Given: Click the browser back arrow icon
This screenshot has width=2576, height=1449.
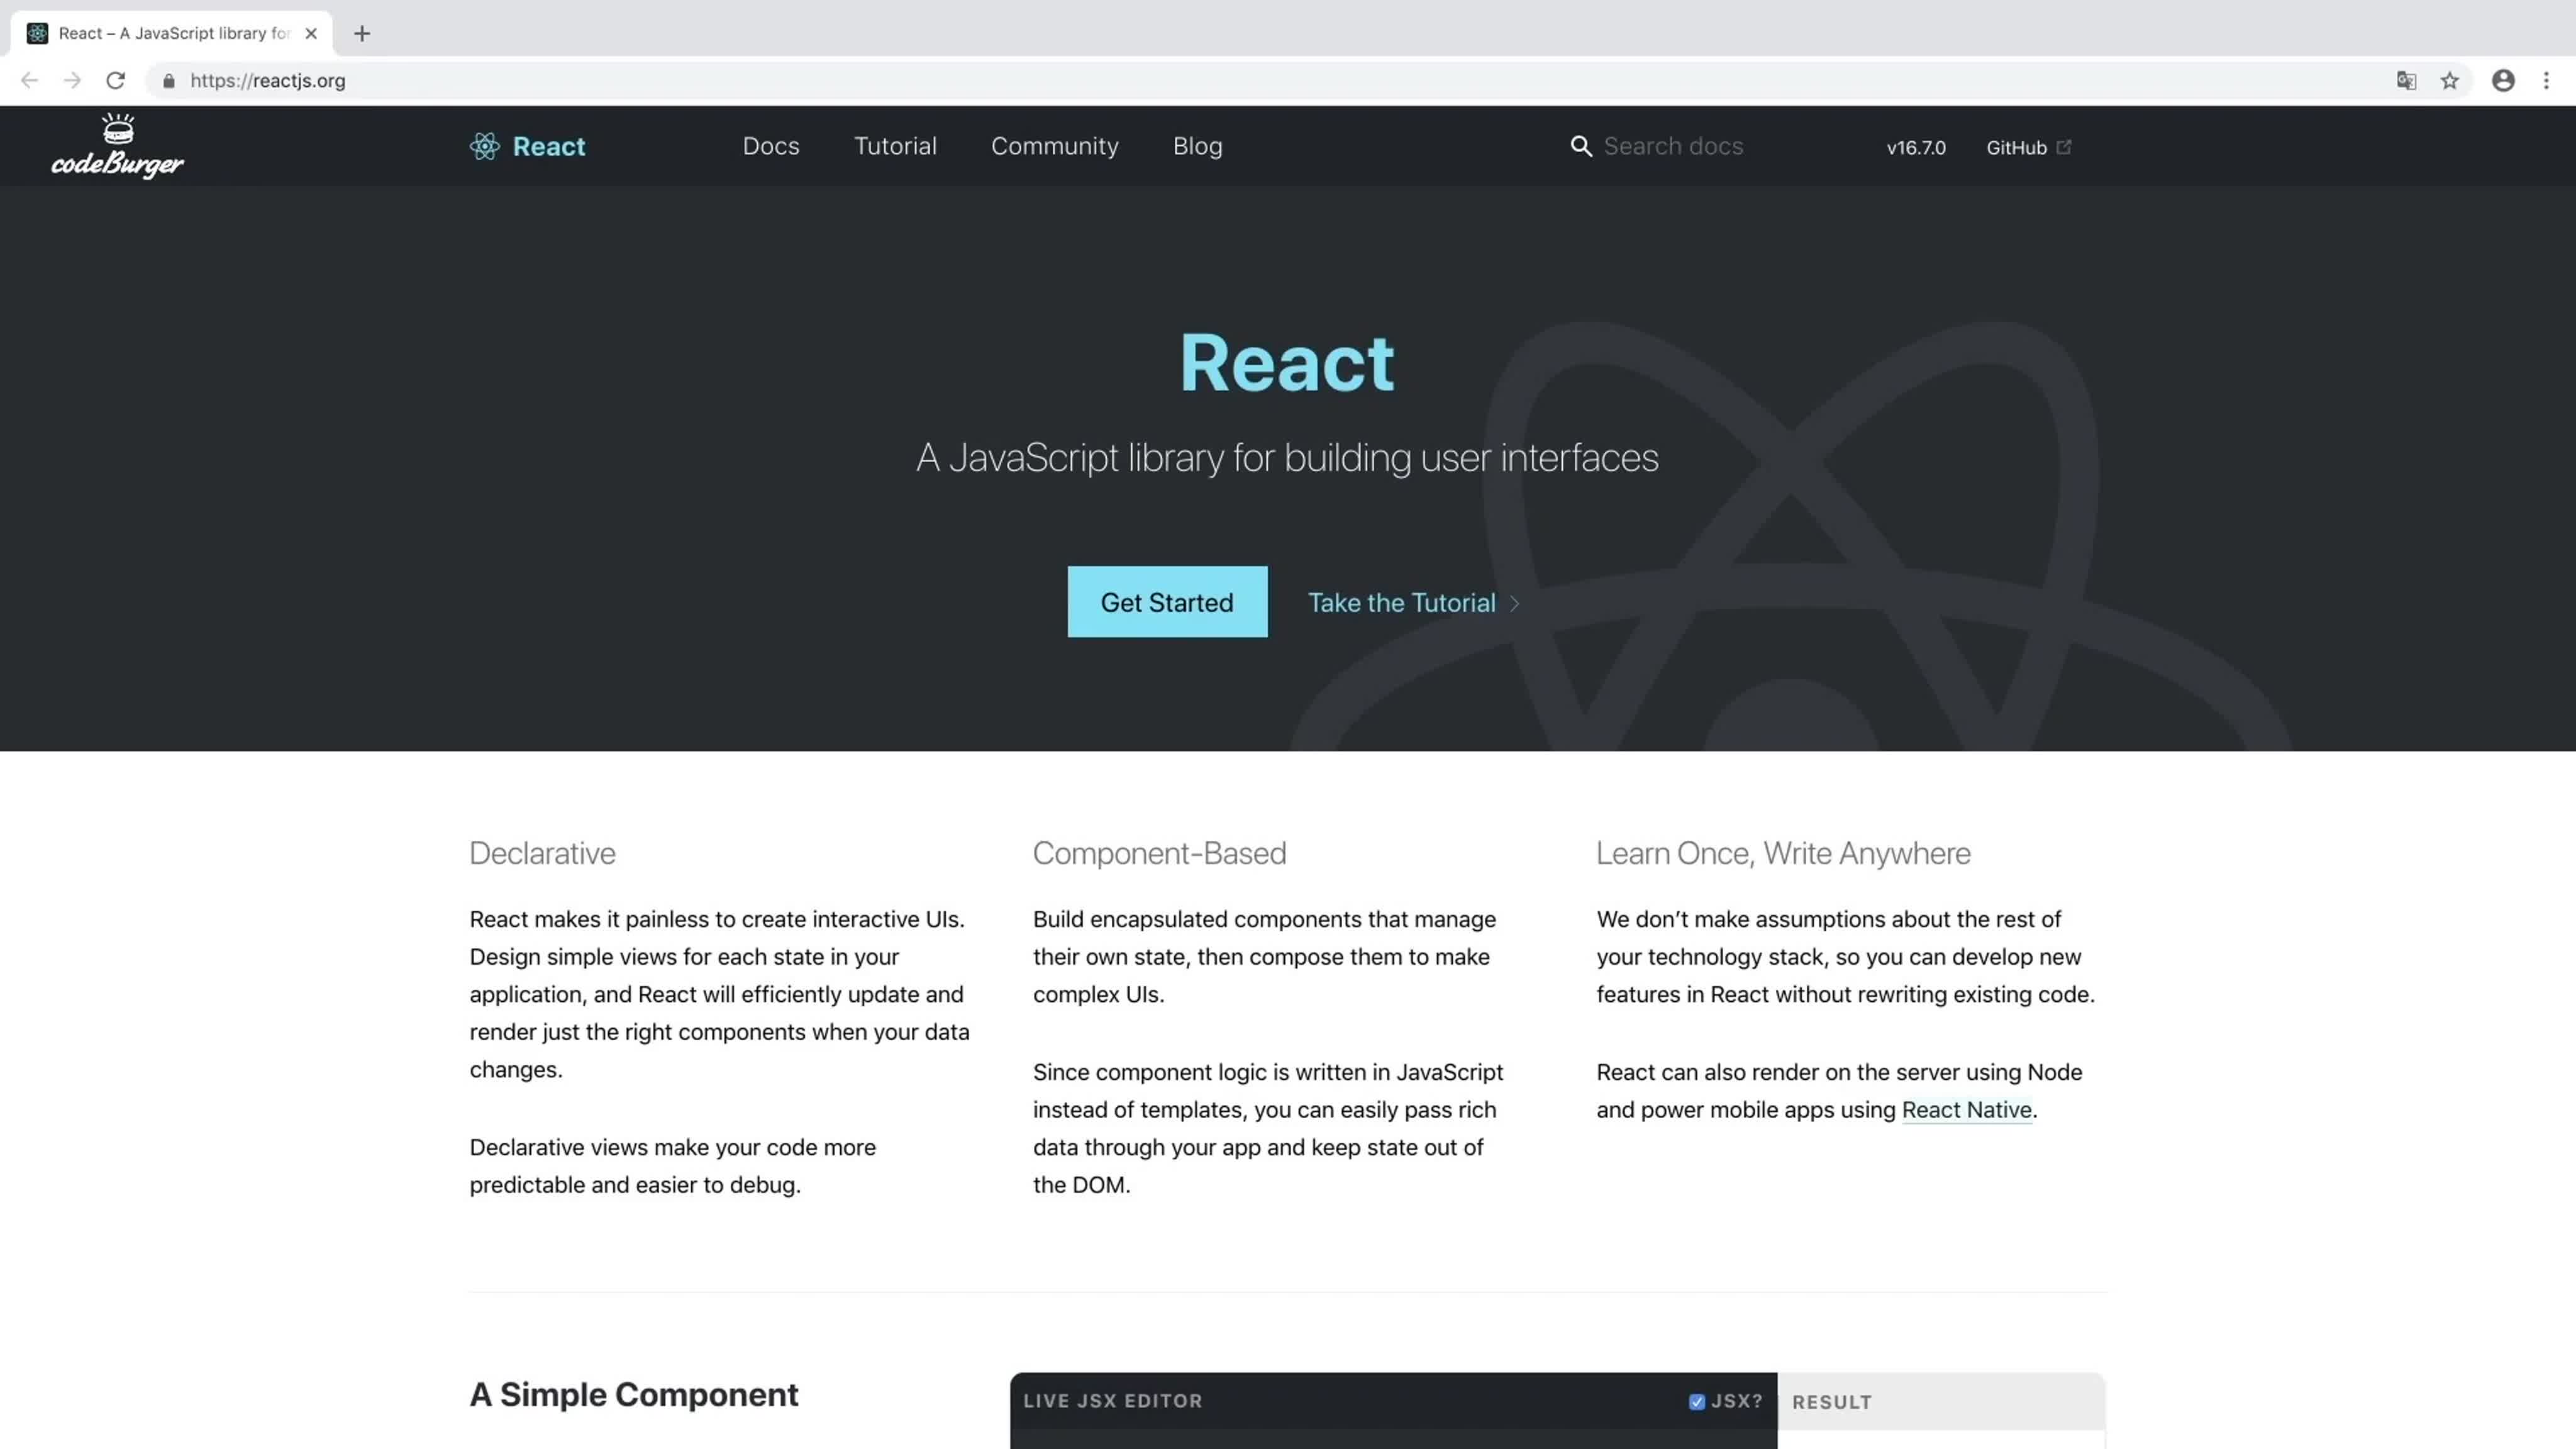Looking at the screenshot, I should (x=26, y=80).
